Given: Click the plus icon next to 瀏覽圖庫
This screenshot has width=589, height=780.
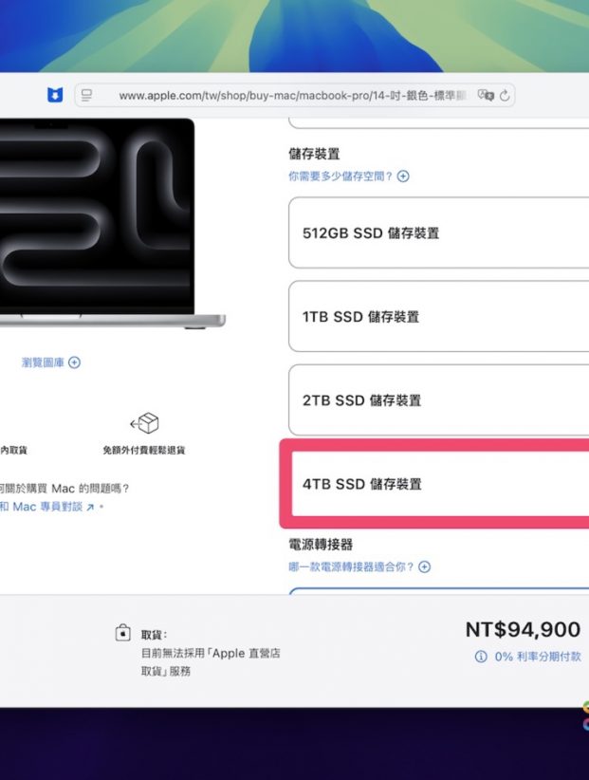Looking at the screenshot, I should click(75, 362).
